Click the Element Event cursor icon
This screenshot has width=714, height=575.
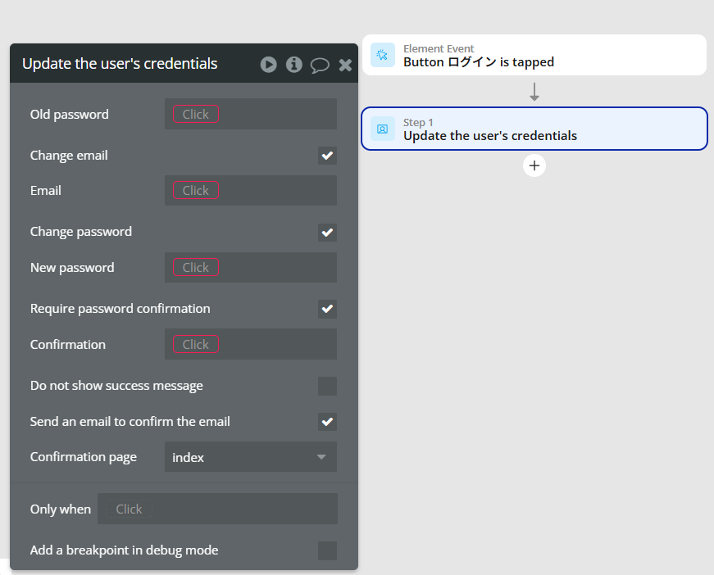[x=383, y=55]
